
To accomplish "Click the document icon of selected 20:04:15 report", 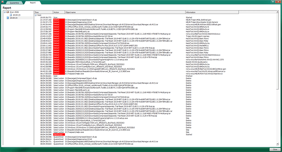I will point(8,18).
